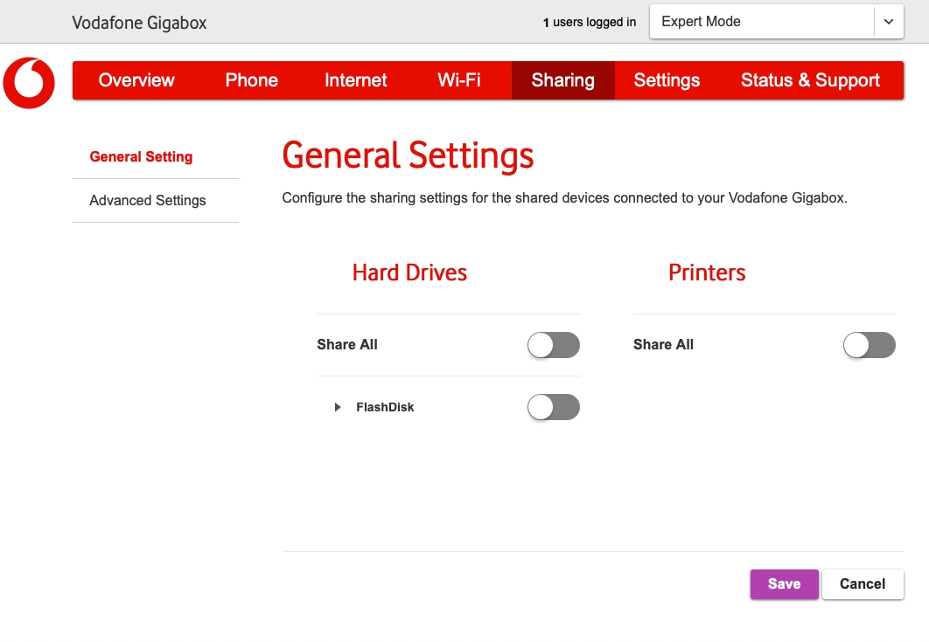The image size is (929, 642).
Task: Click the Save button
Action: click(x=784, y=584)
